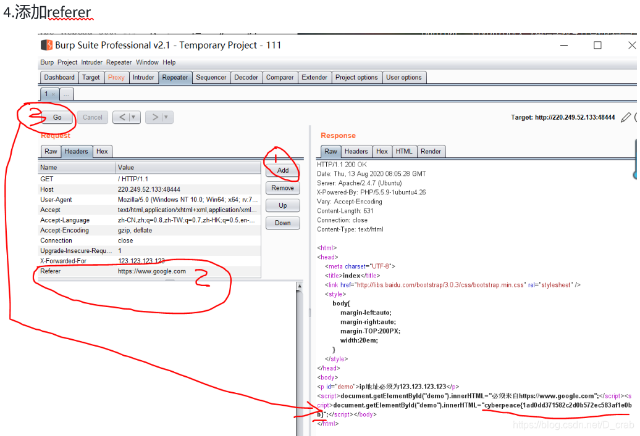Open the Intruder menu

click(92, 62)
